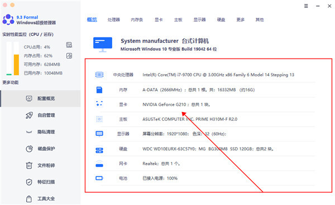Click the Intel(R) Core(TM) i7-9700 CPU text
335x205 pixels.
click(x=218, y=75)
